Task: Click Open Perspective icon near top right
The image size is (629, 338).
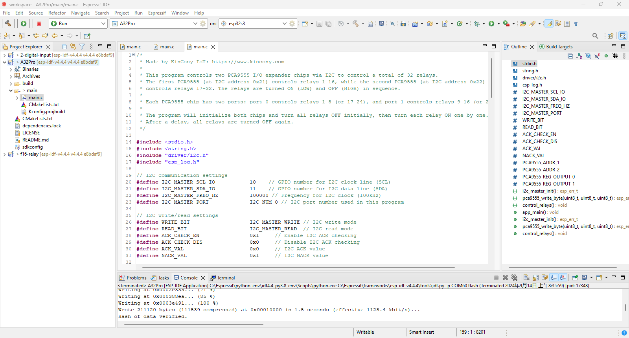Action: click(610, 36)
